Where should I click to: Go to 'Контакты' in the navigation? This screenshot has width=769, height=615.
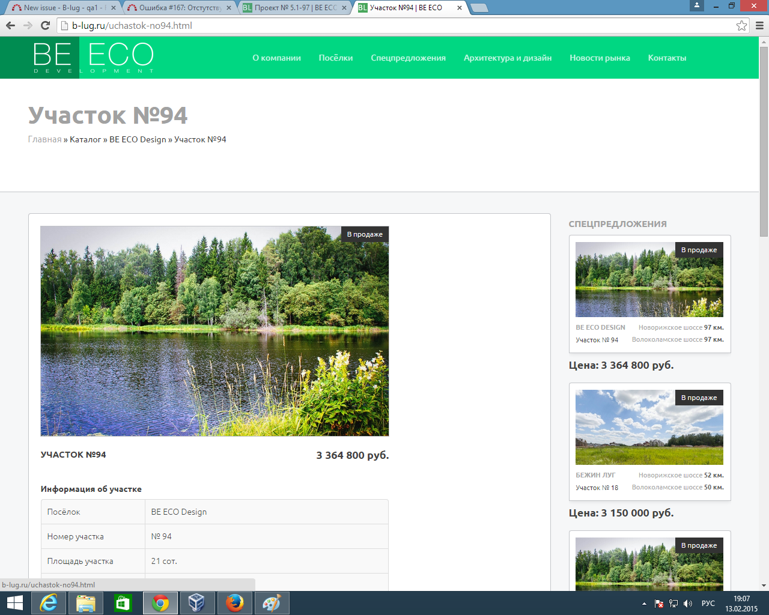[x=667, y=58]
